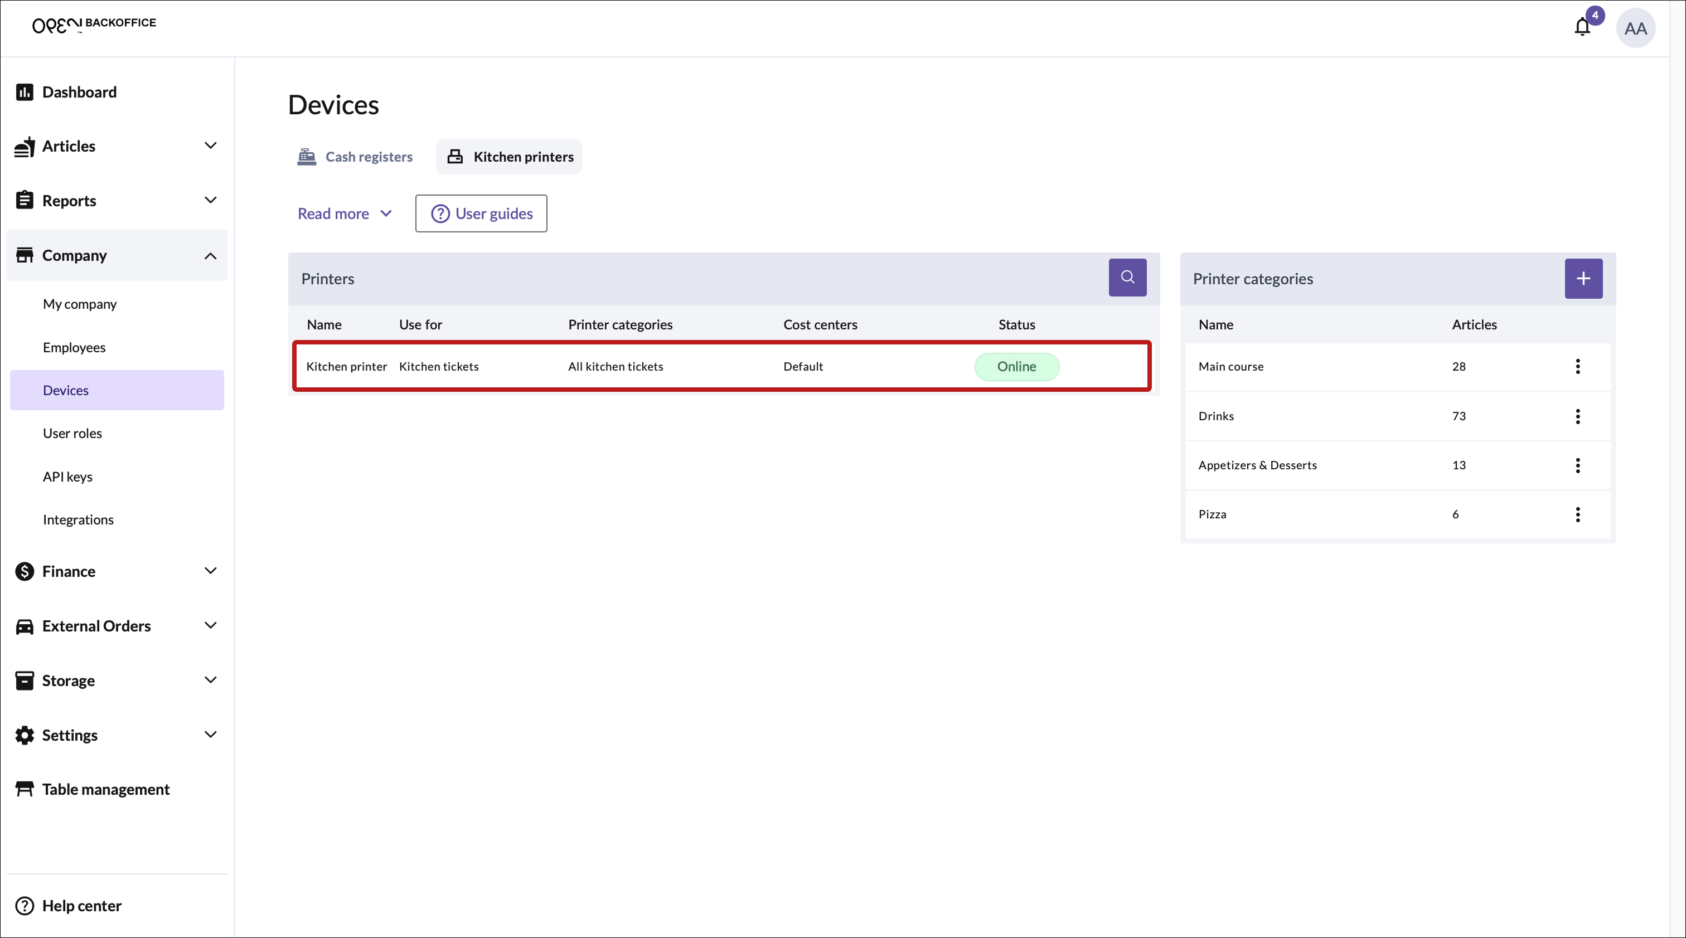
Task: Switch to the Cash registers tab
Action: (355, 156)
